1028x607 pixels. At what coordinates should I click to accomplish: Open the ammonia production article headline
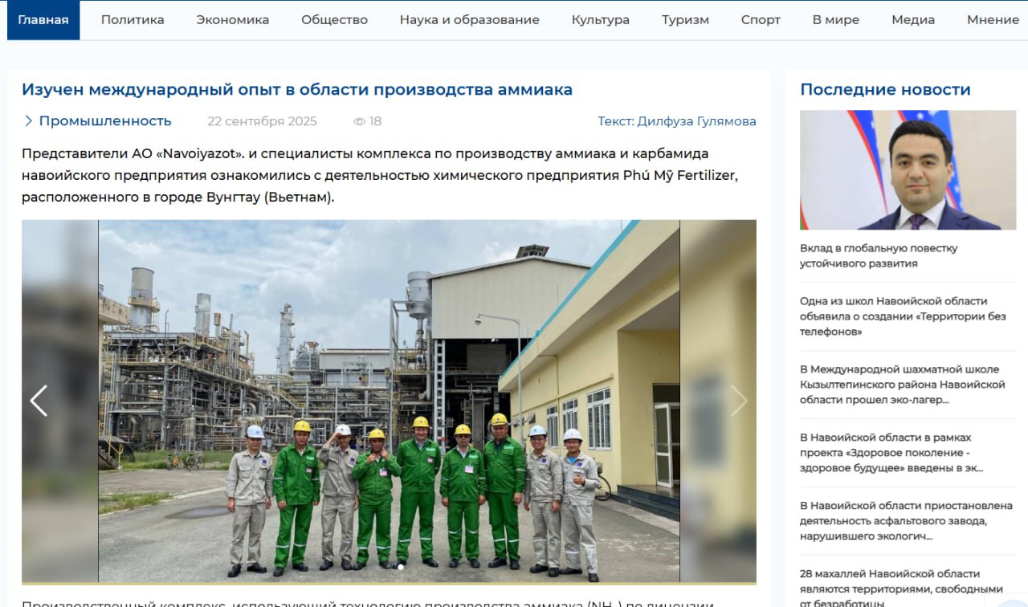297,90
